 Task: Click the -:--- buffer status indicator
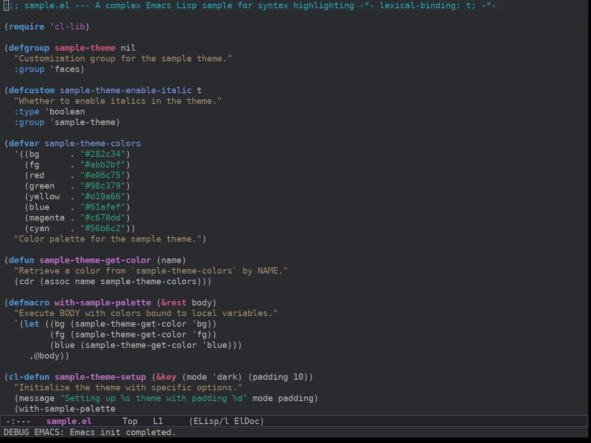18,421
